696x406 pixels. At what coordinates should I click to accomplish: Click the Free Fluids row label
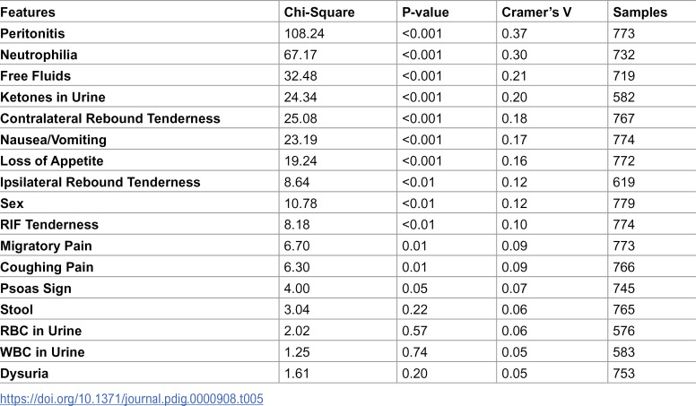[36, 76]
